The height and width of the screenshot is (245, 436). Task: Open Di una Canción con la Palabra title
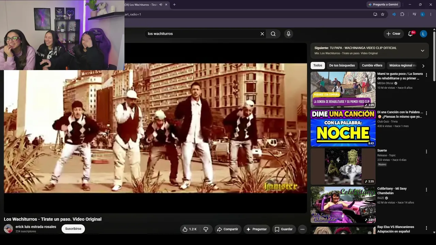400,114
